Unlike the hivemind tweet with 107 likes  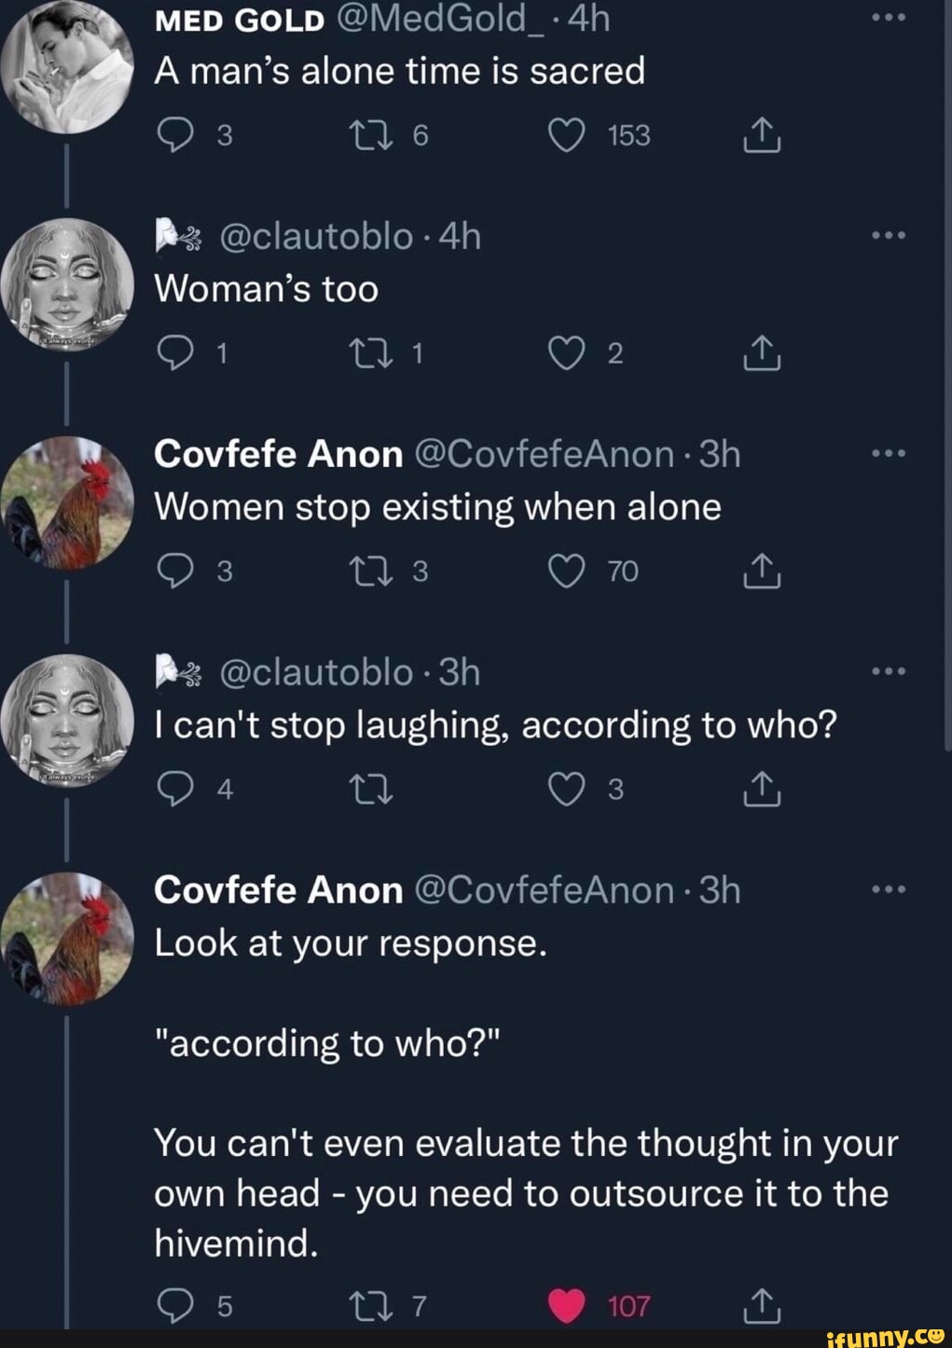(566, 1305)
